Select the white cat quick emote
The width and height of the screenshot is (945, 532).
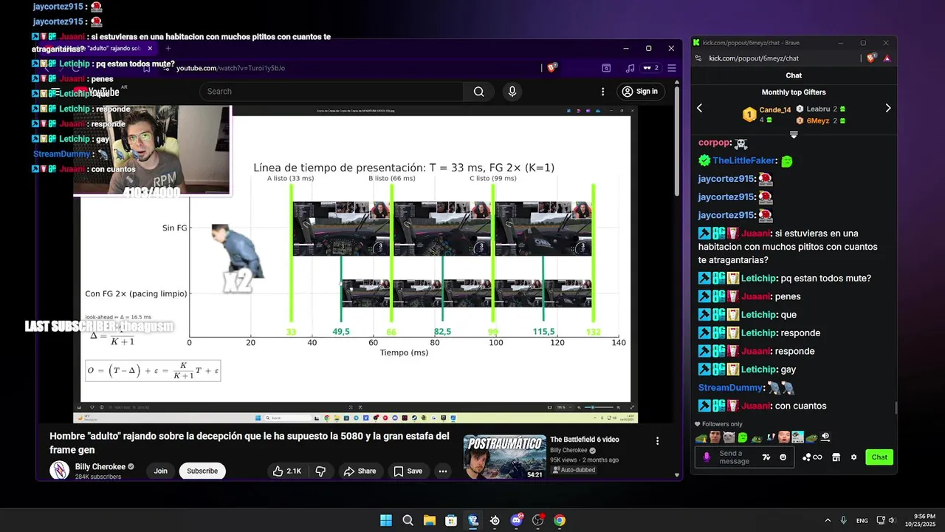tap(728, 437)
